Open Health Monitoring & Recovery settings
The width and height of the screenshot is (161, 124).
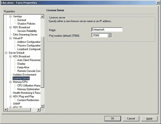tap(27, 93)
